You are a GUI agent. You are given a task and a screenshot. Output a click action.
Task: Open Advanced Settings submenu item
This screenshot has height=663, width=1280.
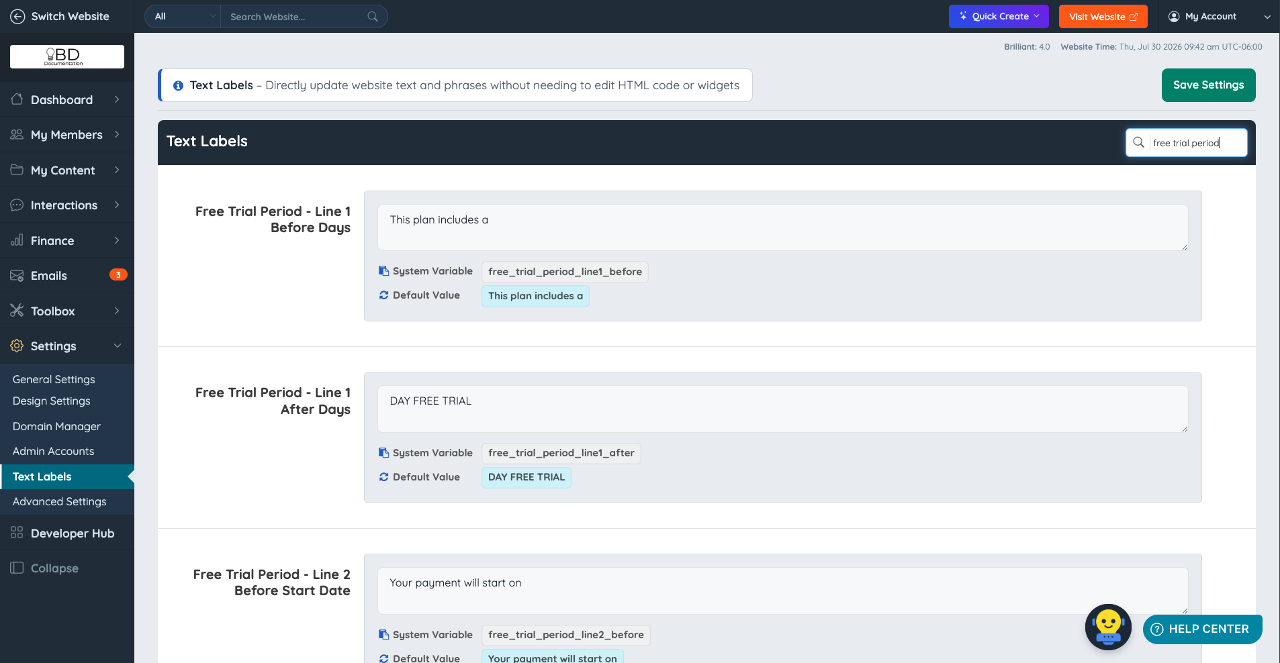tap(59, 501)
